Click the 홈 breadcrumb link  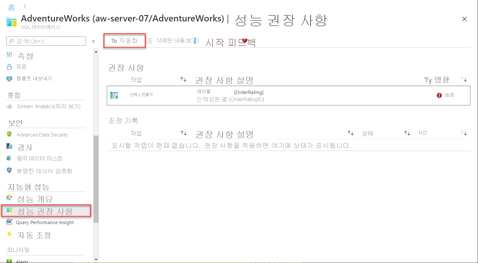tap(11, 7)
